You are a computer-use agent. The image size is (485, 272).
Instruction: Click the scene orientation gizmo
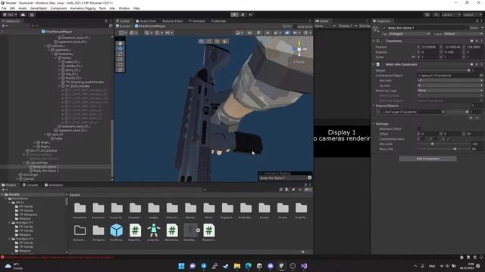click(299, 49)
